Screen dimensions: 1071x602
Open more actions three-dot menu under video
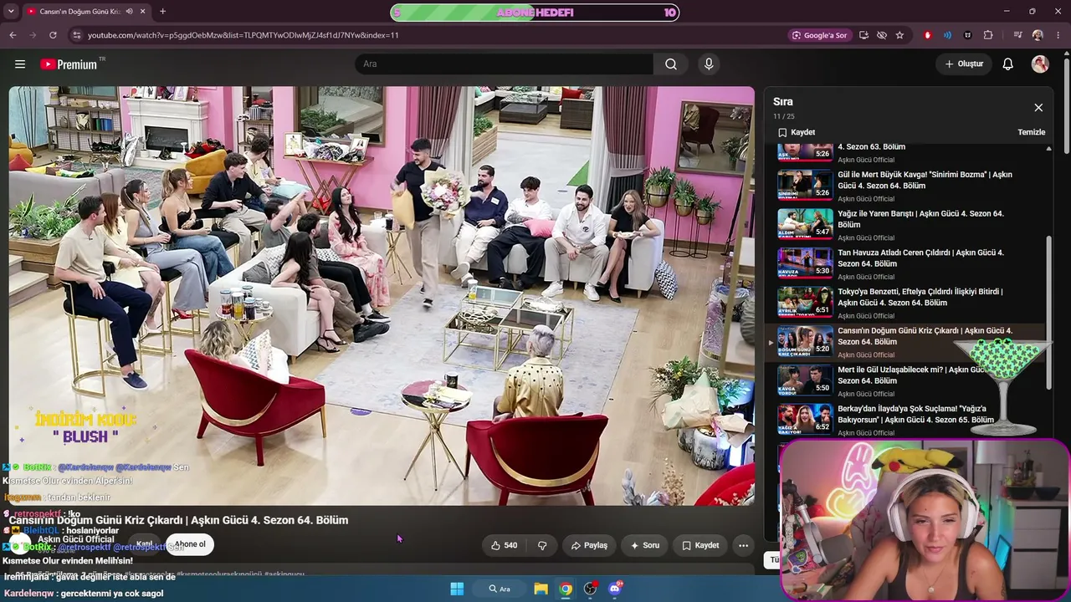[x=743, y=545]
